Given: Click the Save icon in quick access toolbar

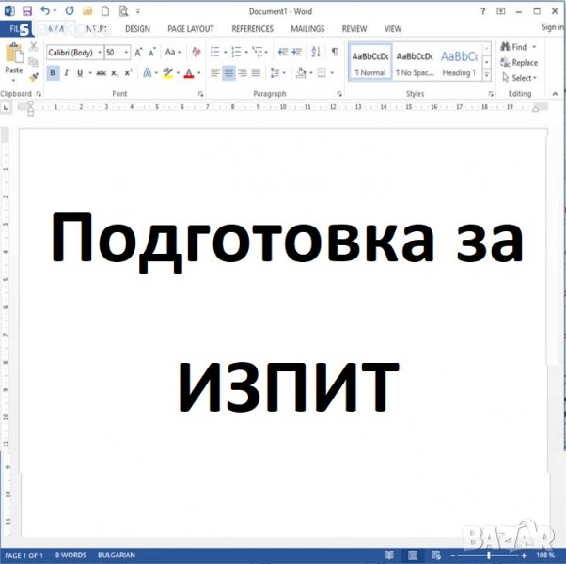Looking at the screenshot, I should [26, 11].
